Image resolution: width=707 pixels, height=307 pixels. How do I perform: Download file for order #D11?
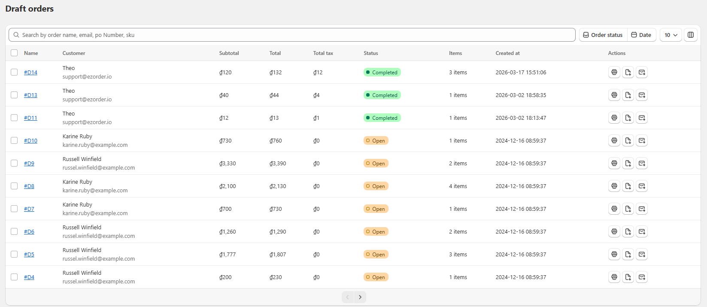[628, 118]
